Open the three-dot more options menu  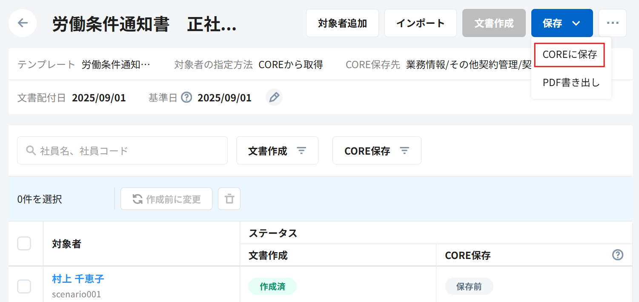pyautogui.click(x=612, y=23)
